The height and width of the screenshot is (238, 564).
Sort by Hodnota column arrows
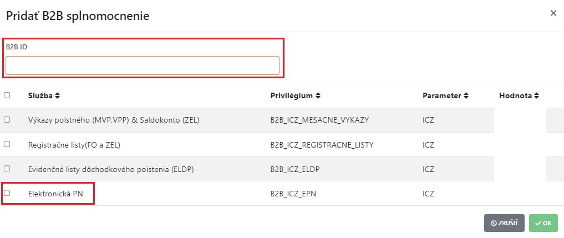point(537,96)
